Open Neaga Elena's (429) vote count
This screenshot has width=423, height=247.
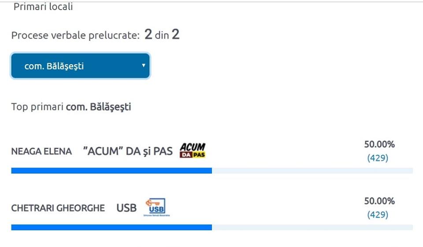click(378, 158)
